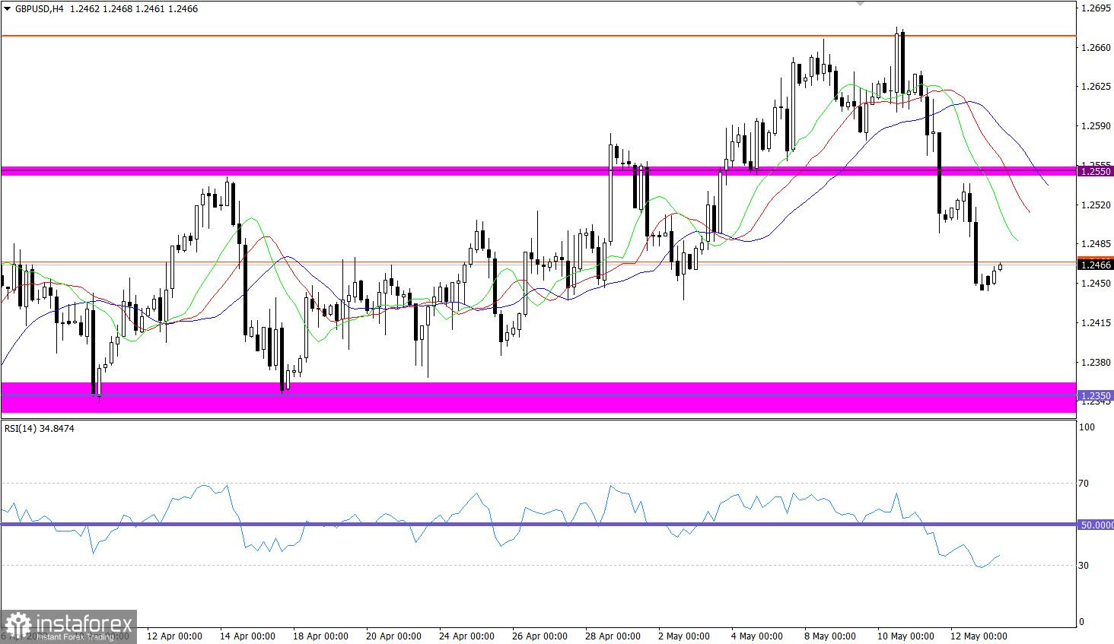Click the 1.2485 price axis label
Screen dimensions: 1114x644
tap(1096, 244)
